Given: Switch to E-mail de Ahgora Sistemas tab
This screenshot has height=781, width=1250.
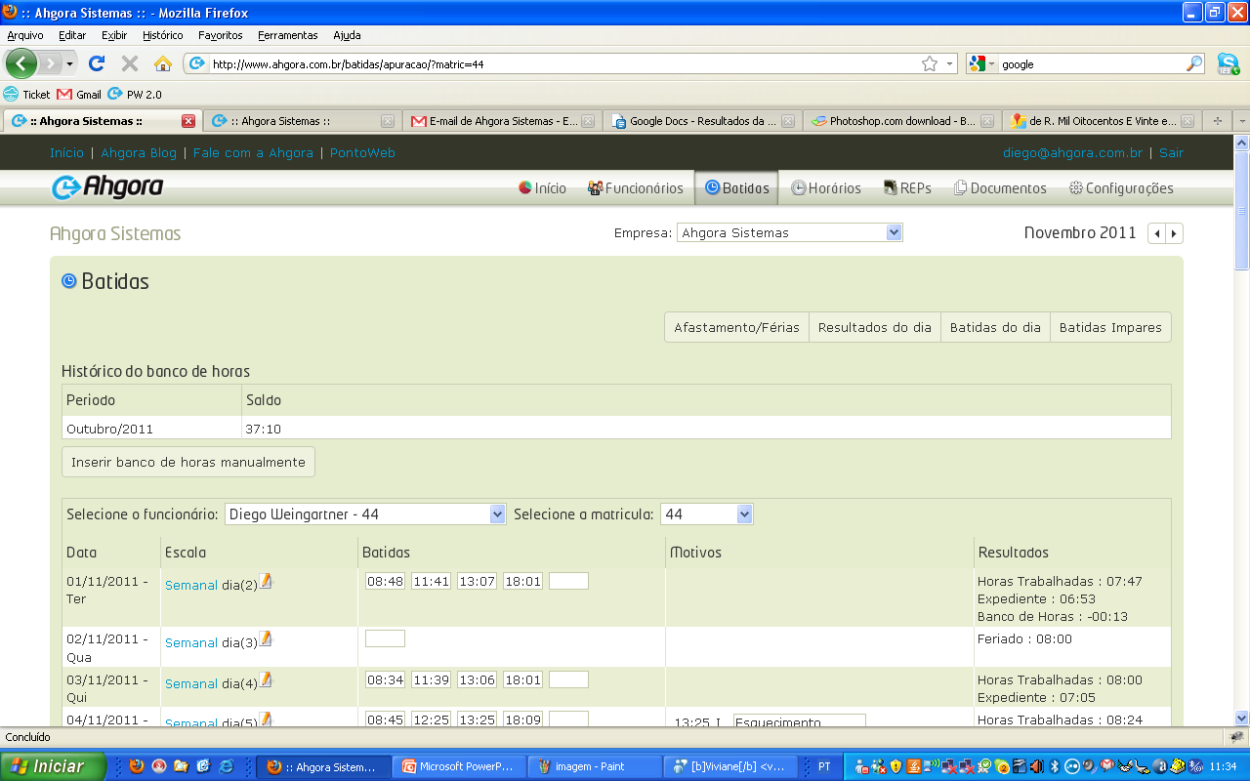Looking at the screenshot, I should 502,121.
